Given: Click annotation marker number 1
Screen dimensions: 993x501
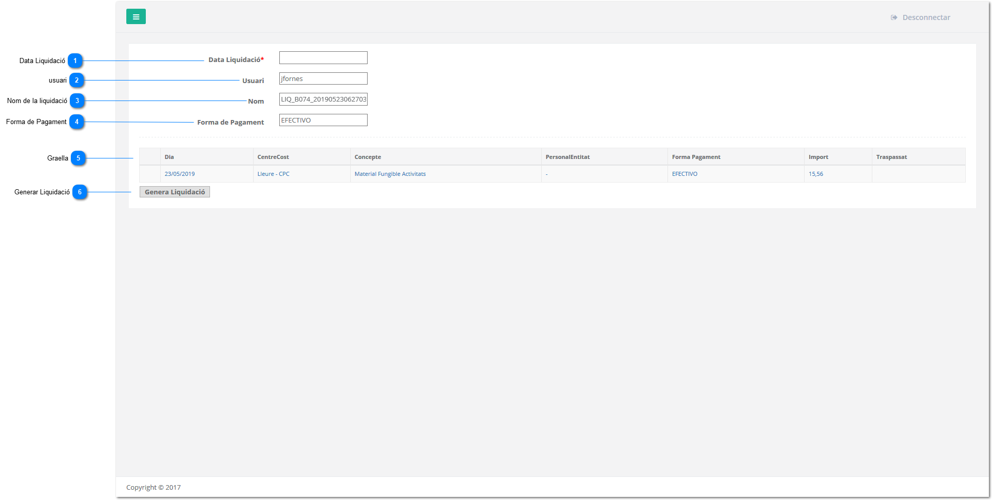Looking at the screenshot, I should coord(75,61).
